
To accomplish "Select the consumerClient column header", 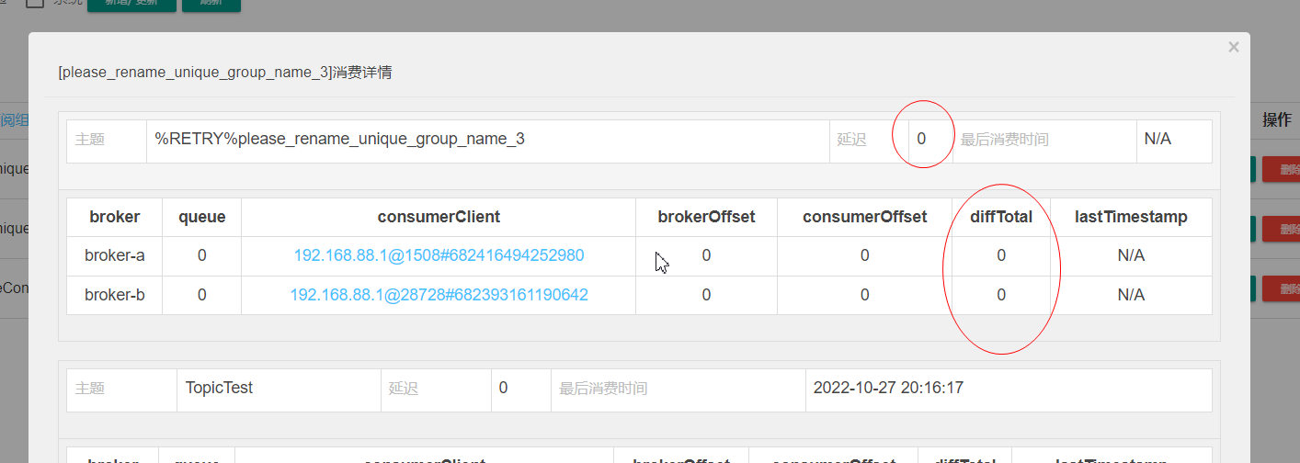I will pyautogui.click(x=439, y=217).
